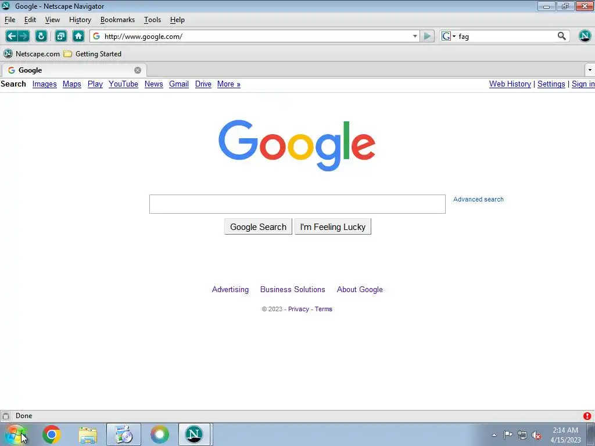Click the muted volume icon in system tray

pyautogui.click(x=536, y=435)
